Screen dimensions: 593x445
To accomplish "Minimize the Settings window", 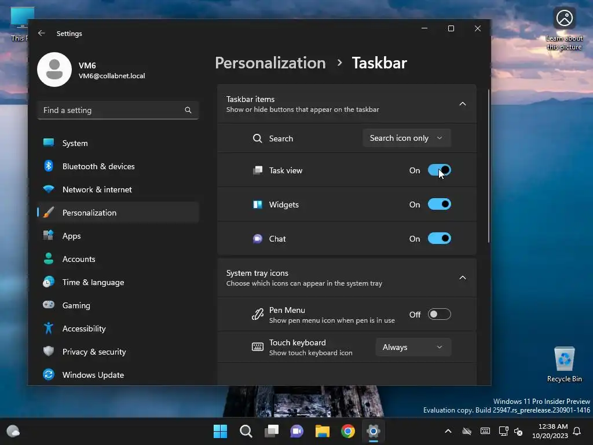I will coord(424,28).
